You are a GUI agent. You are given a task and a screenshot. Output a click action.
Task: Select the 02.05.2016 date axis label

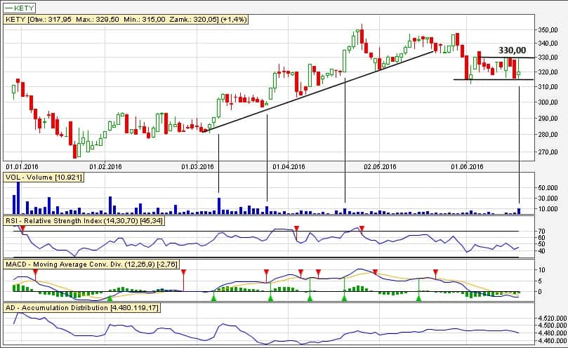point(380,167)
